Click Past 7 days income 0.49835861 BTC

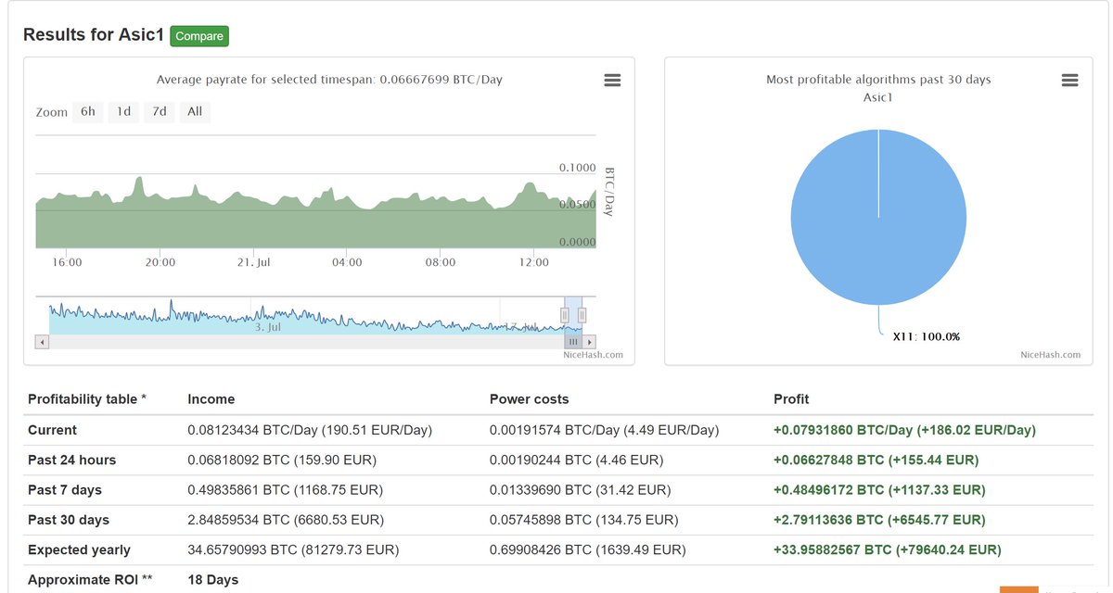(x=286, y=490)
